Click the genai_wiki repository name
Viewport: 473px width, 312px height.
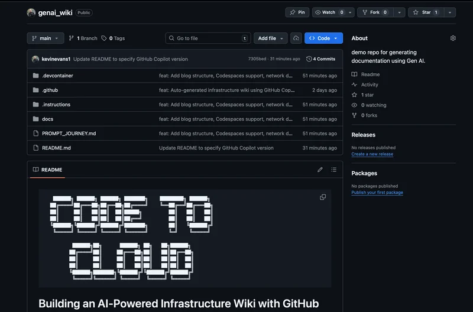55,12
